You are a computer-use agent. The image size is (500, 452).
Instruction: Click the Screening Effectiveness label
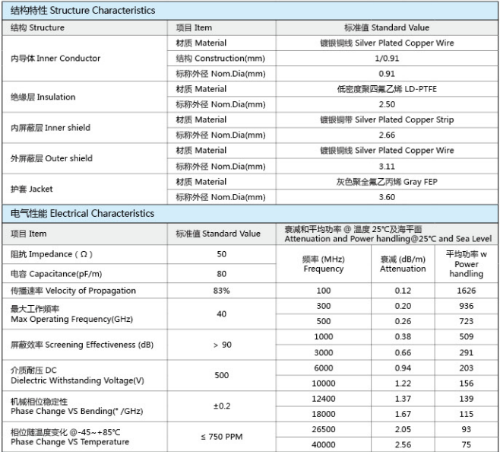tap(82, 345)
